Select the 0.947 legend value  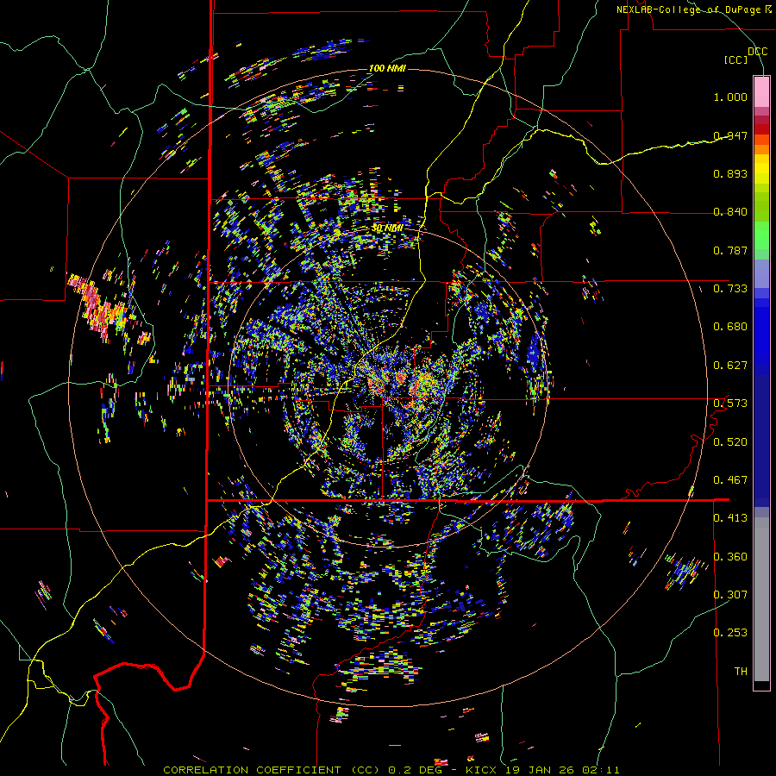coord(730,135)
